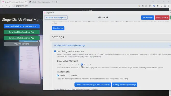The width and height of the screenshot is (171, 96).
Task: Go back using browser back arrow
Action: 2,6
